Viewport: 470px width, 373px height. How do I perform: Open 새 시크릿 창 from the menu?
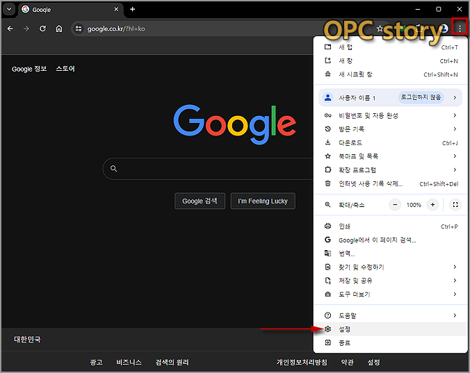point(390,74)
